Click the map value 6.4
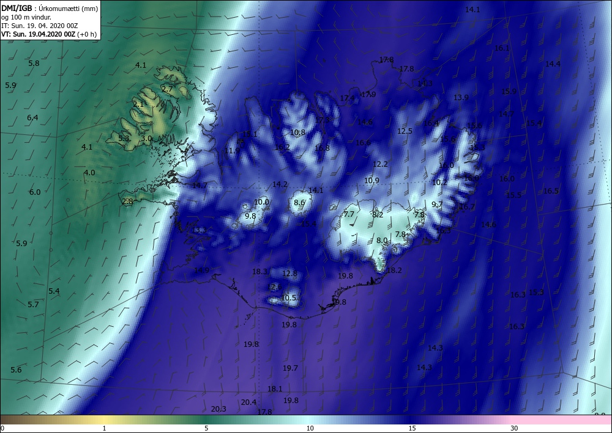This screenshot has width=612, height=433. pyautogui.click(x=33, y=117)
